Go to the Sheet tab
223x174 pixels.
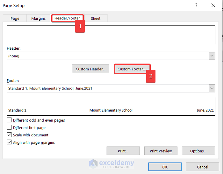tap(96, 18)
